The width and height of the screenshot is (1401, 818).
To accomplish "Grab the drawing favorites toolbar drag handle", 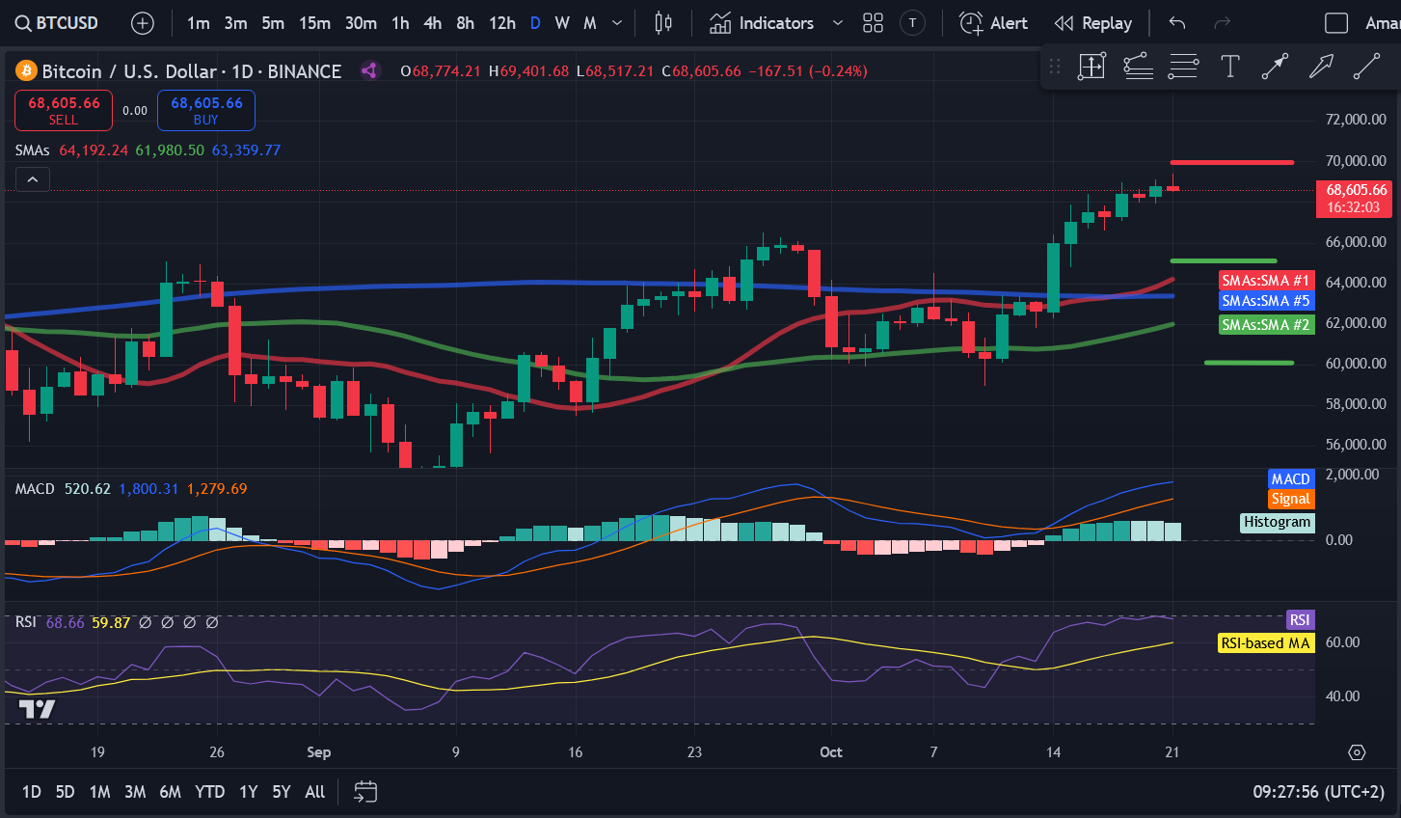I will pyautogui.click(x=1055, y=67).
